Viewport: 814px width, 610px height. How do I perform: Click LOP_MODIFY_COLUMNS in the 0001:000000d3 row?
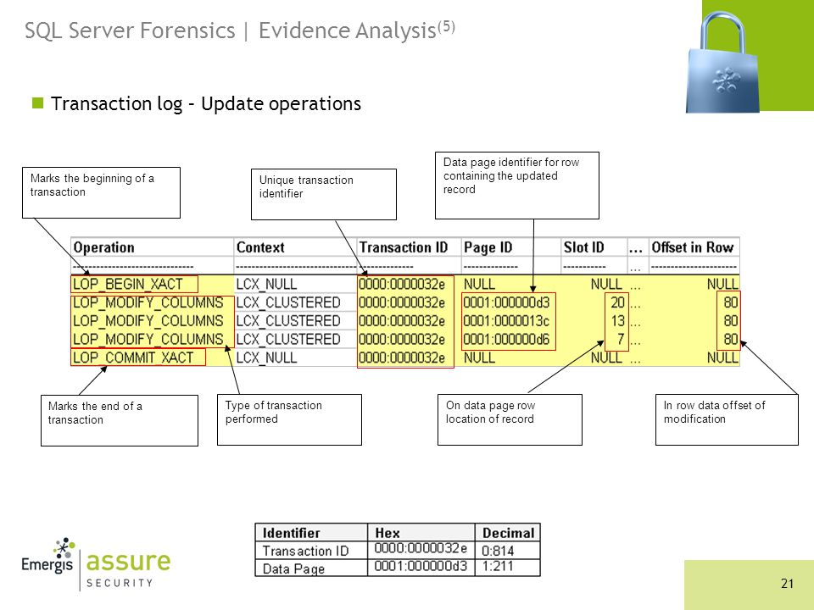(148, 302)
